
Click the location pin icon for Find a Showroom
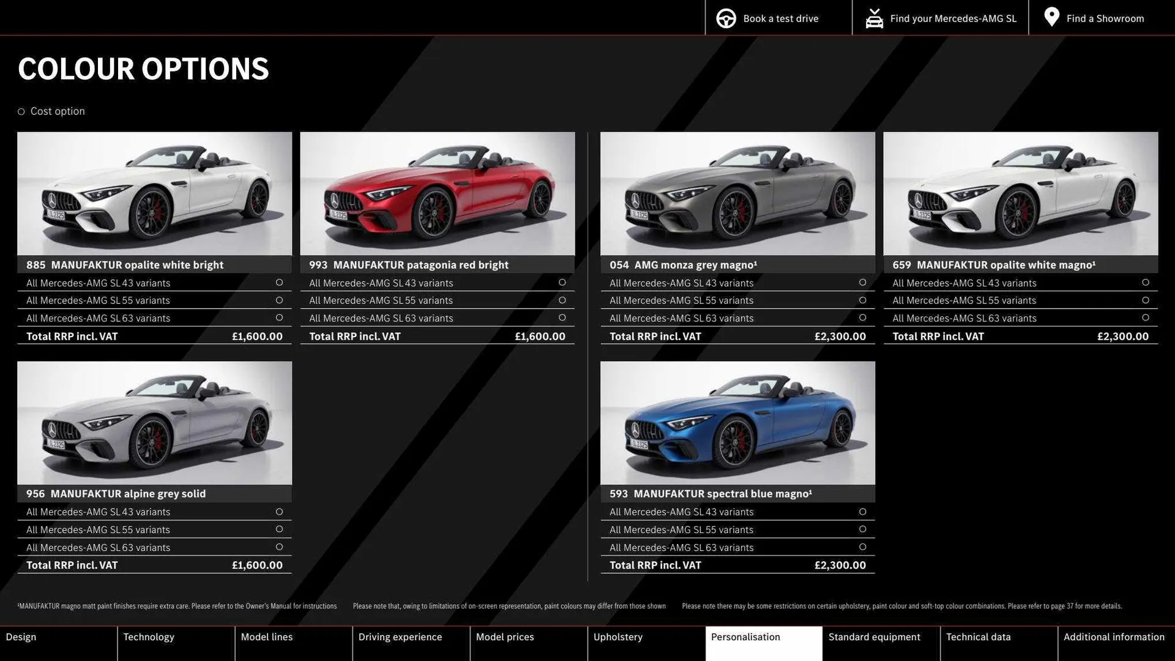(x=1051, y=17)
